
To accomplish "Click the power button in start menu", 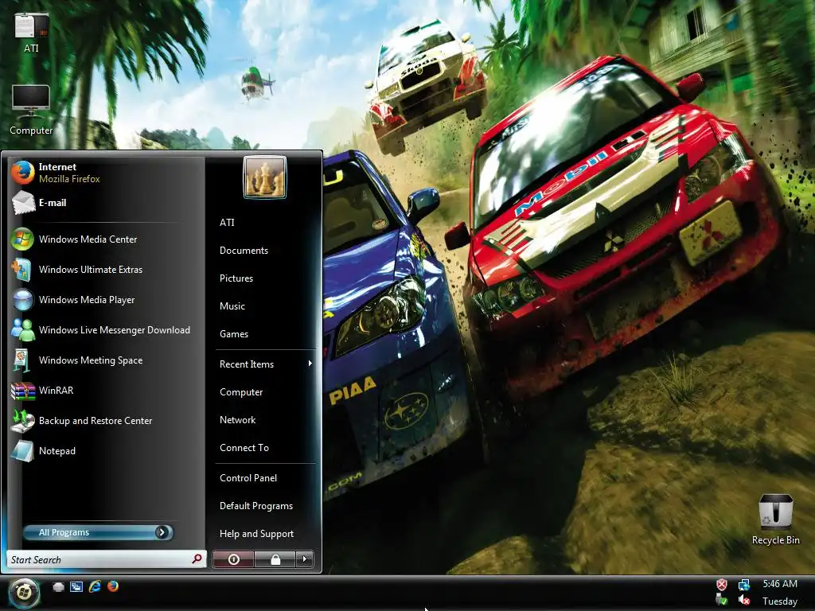I will tap(233, 559).
